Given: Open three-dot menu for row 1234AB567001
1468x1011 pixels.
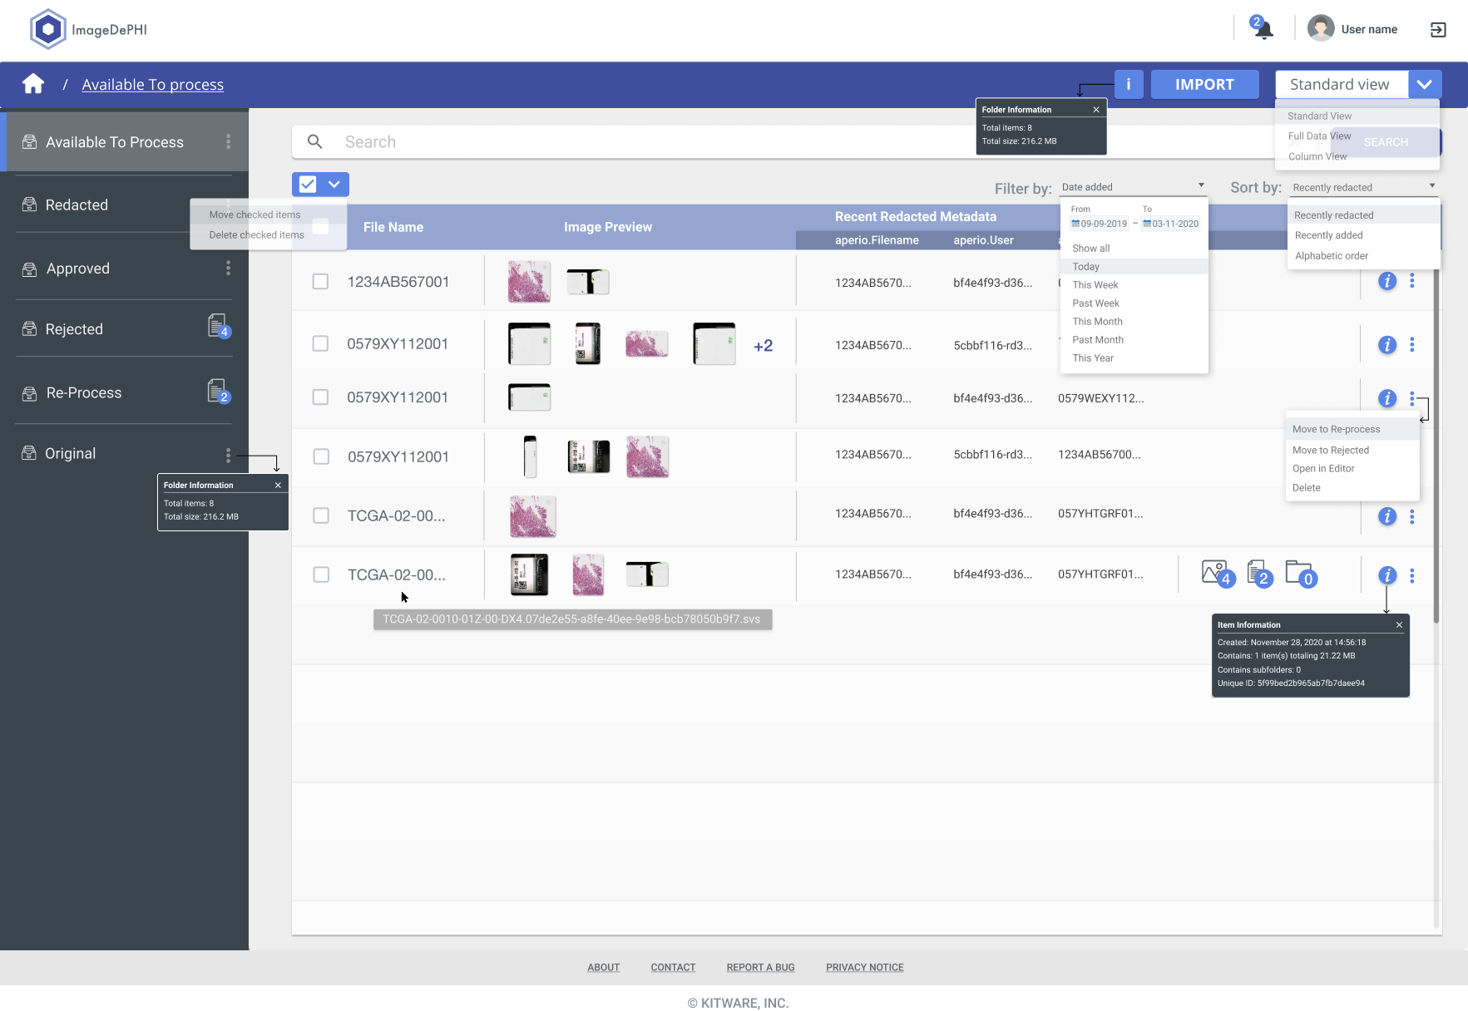Looking at the screenshot, I should point(1411,281).
